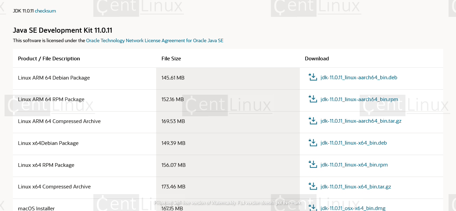Click the Download column header
The image size is (456, 211).
coord(317,59)
